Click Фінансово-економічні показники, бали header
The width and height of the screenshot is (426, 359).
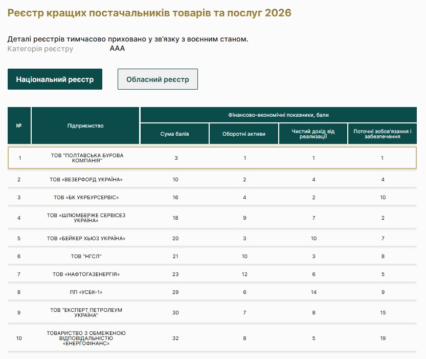coord(279,115)
